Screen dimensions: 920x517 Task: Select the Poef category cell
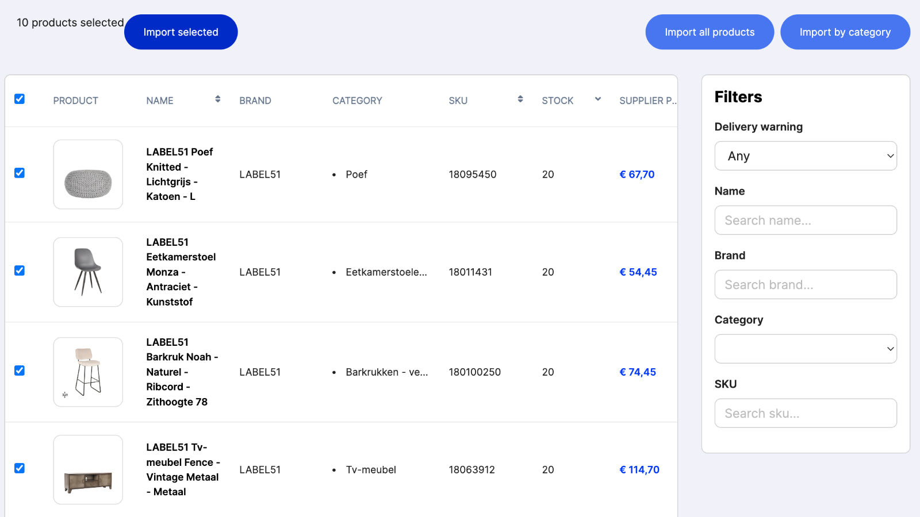tap(356, 175)
